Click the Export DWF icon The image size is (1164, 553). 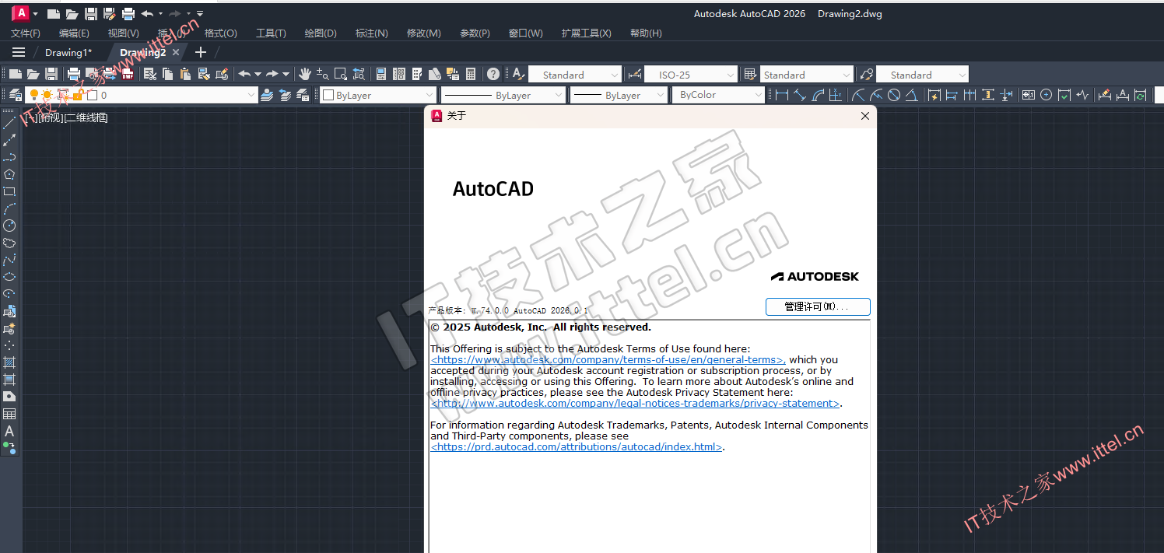pos(128,74)
